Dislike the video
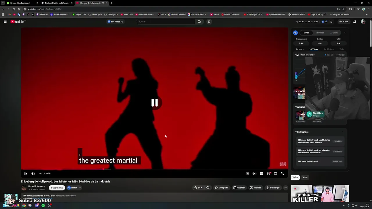The image size is (372, 209). click(x=208, y=188)
